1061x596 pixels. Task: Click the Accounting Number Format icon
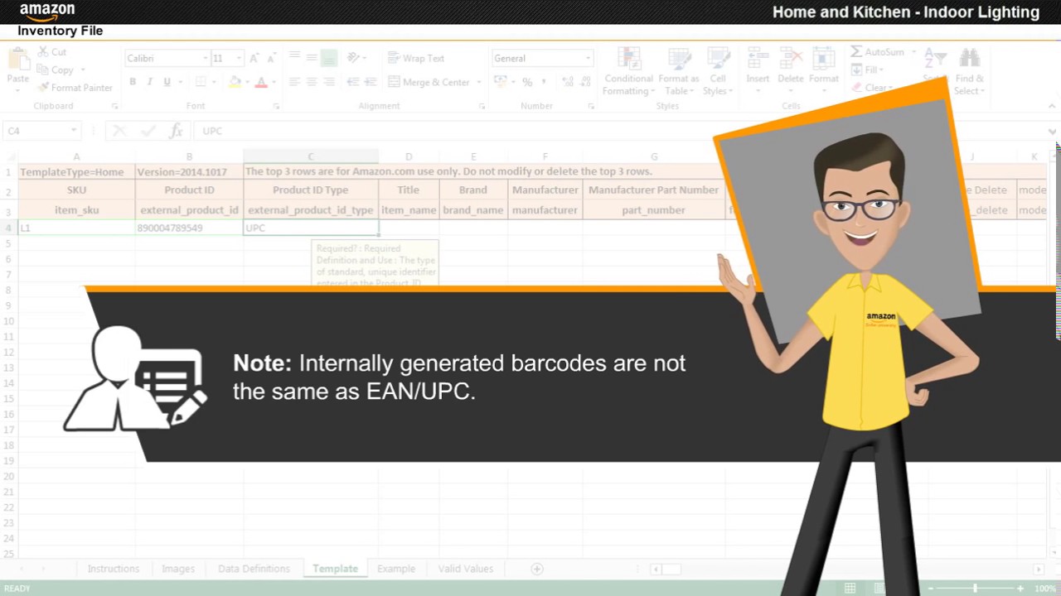pos(499,82)
